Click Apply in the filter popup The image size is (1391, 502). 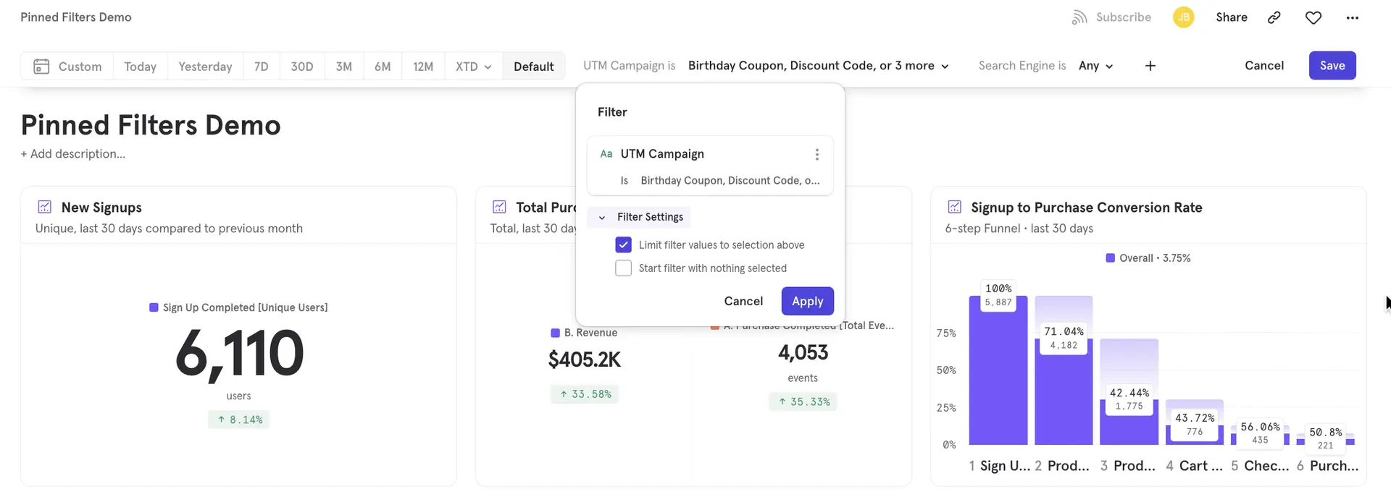coord(807,301)
